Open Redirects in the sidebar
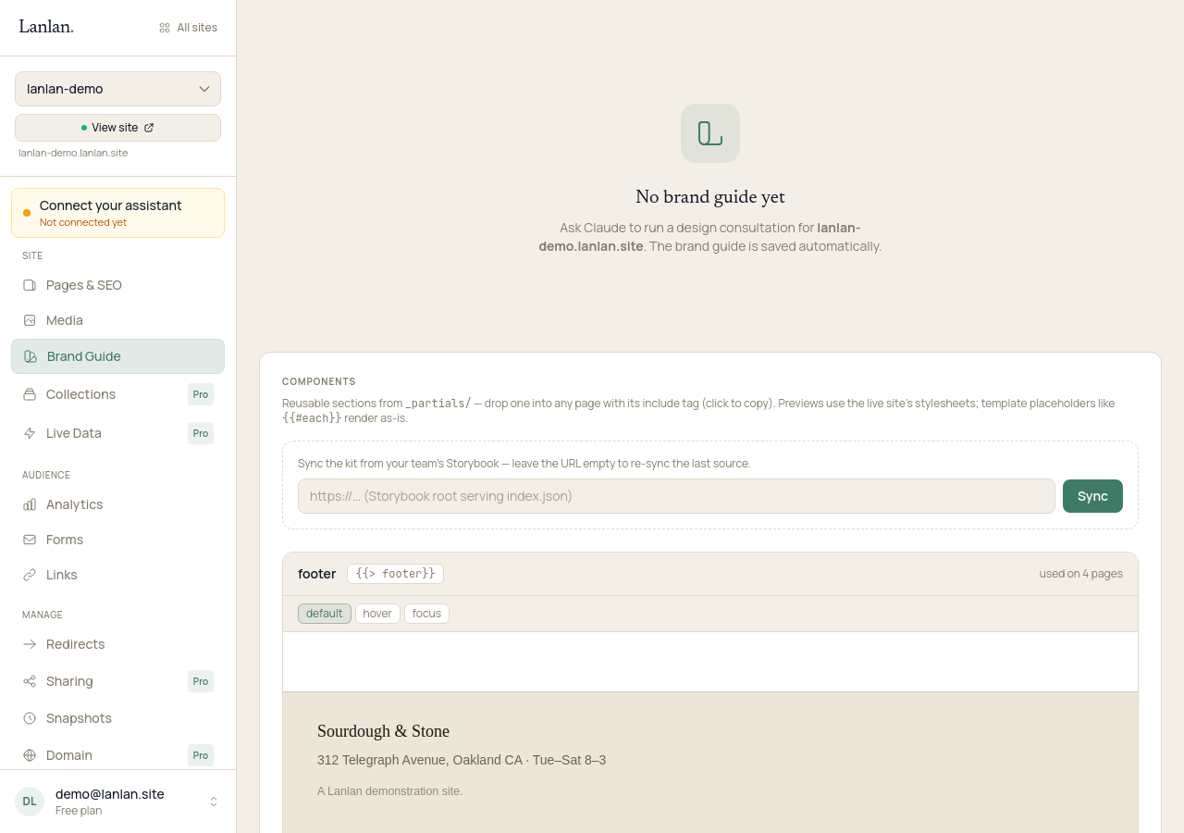Screen dimensions: 1184x833 coord(117,644)
